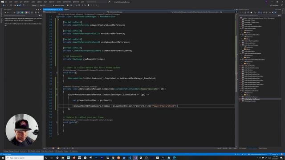Click the Properties wrench icon in Solution Explorer
Viewport: 285px width, 160px height.
tap(272, 12)
